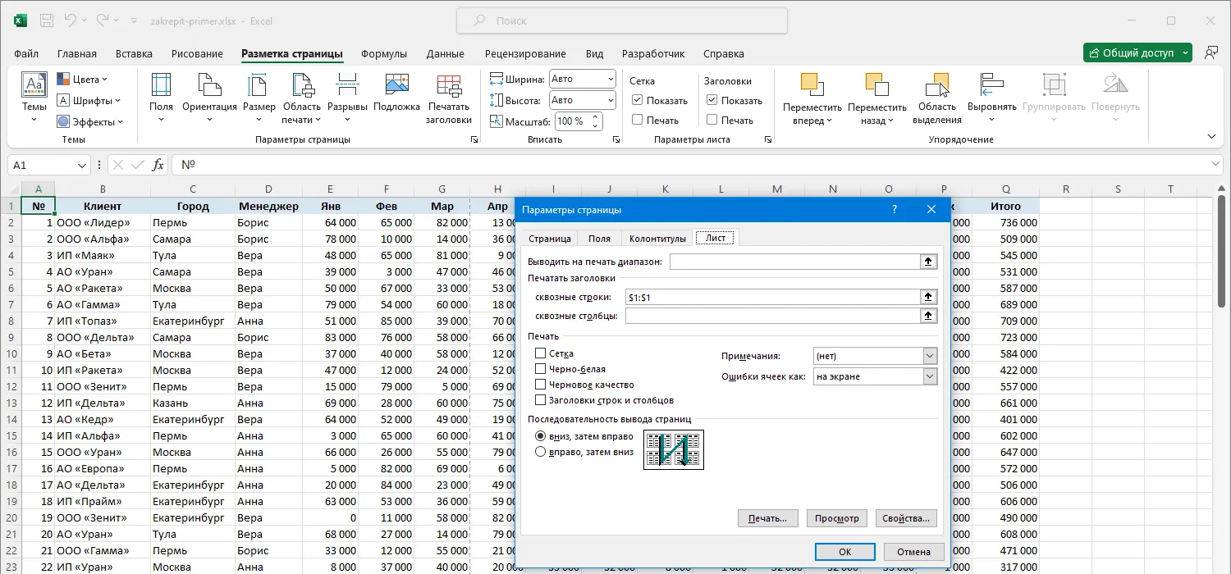Viewport: 1231px width, 574px height.
Task: Click the OK button in the dialog
Action: (845, 552)
